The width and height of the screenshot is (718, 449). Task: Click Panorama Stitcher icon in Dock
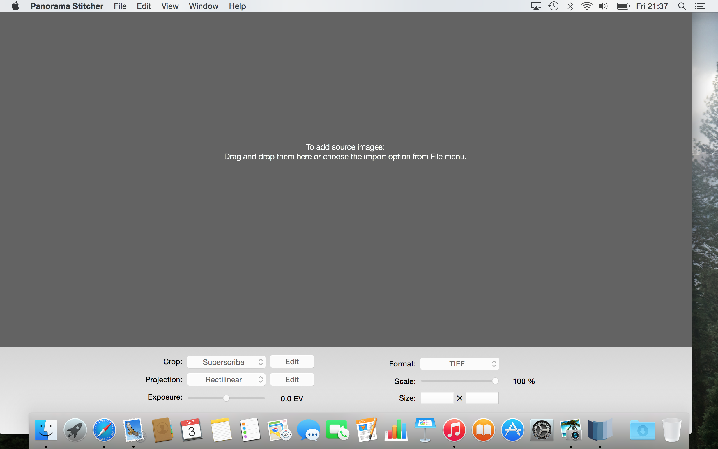pos(600,430)
